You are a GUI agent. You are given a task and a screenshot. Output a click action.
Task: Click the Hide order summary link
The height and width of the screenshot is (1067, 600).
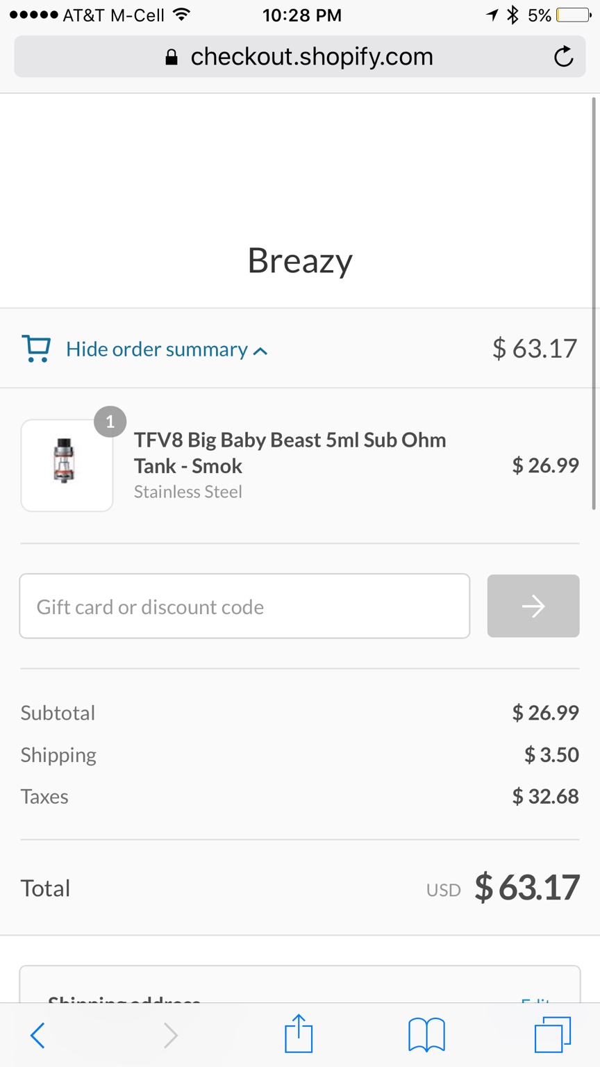click(x=156, y=349)
